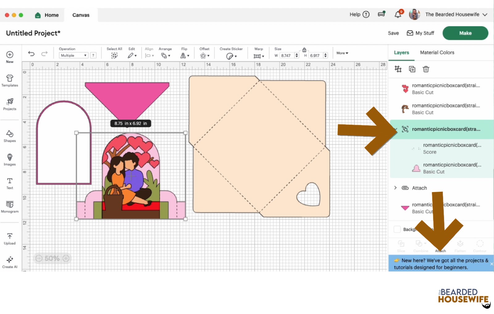Click the green Make button
494x314 pixels.
click(x=465, y=33)
